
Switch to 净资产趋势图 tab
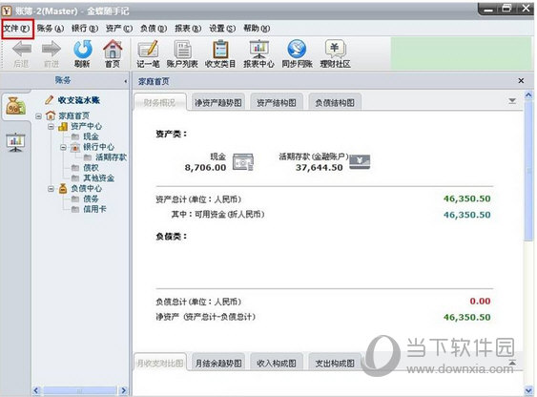coord(218,102)
